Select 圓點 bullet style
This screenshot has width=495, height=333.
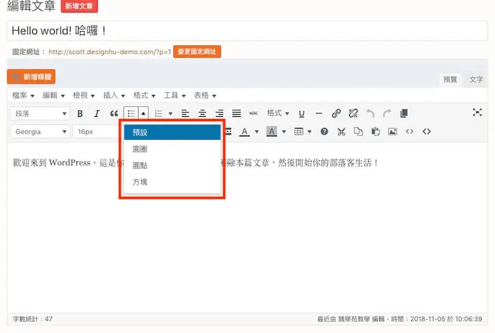coord(172,166)
